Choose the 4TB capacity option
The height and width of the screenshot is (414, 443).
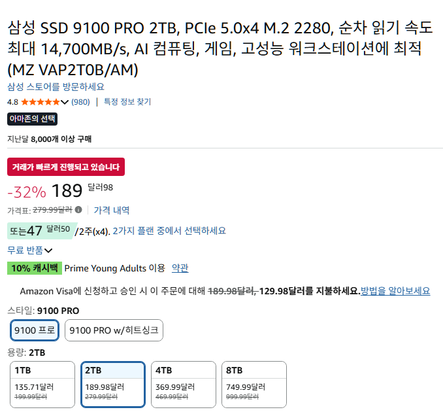183,383
